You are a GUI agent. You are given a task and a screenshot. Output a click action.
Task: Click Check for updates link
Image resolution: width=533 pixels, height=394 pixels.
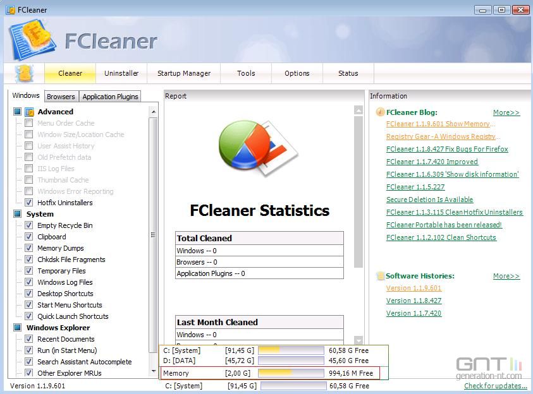496,386
